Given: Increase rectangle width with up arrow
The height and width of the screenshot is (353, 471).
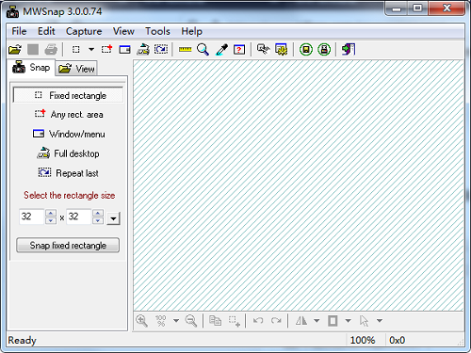Looking at the screenshot, I should (x=51, y=213).
